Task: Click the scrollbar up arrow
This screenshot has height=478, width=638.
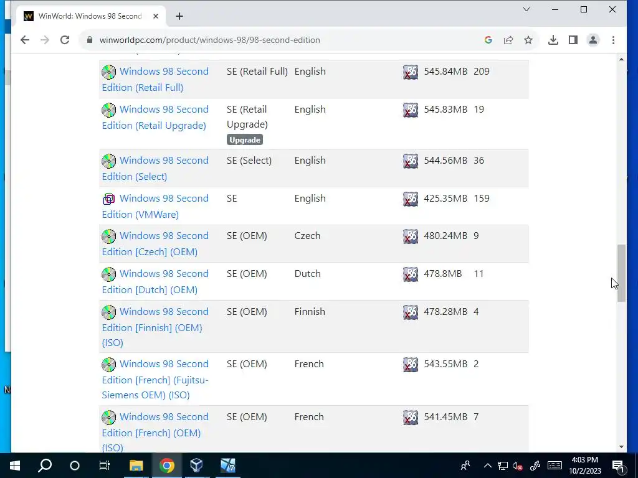Action: coord(621,59)
